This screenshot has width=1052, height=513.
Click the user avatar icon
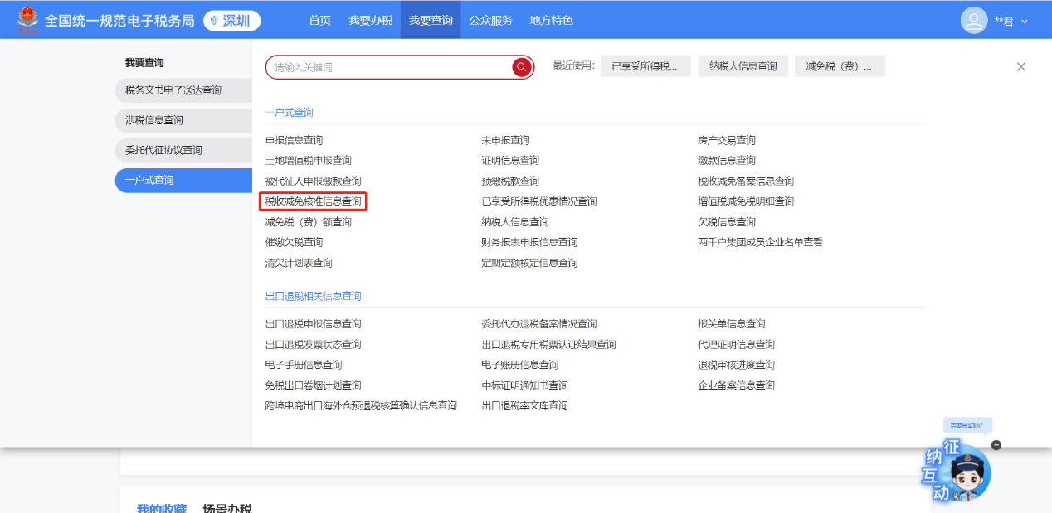pyautogui.click(x=974, y=20)
